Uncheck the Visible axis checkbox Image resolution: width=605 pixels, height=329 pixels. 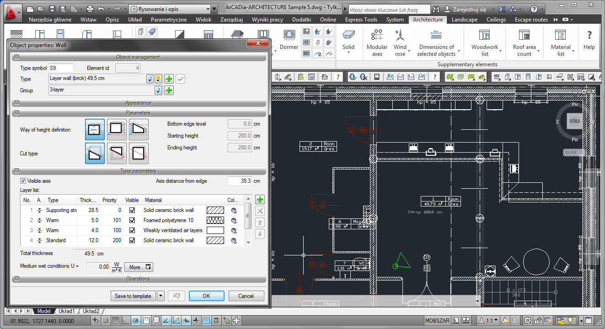tap(23, 181)
